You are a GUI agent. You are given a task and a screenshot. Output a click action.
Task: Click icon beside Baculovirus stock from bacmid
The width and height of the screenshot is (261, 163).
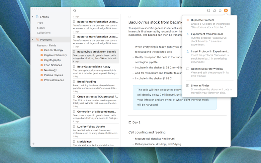click(74, 52)
